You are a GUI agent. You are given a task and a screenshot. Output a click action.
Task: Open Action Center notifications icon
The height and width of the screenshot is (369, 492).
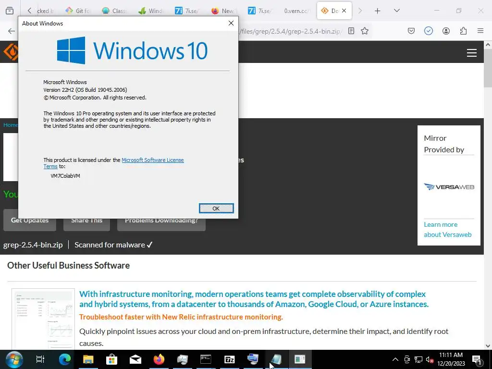(x=477, y=359)
